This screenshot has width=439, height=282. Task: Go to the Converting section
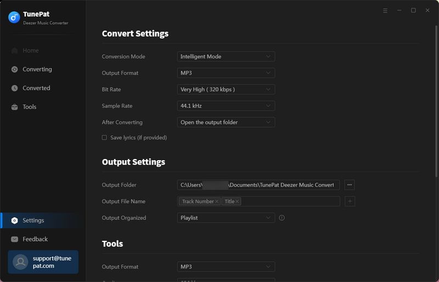[37, 70]
